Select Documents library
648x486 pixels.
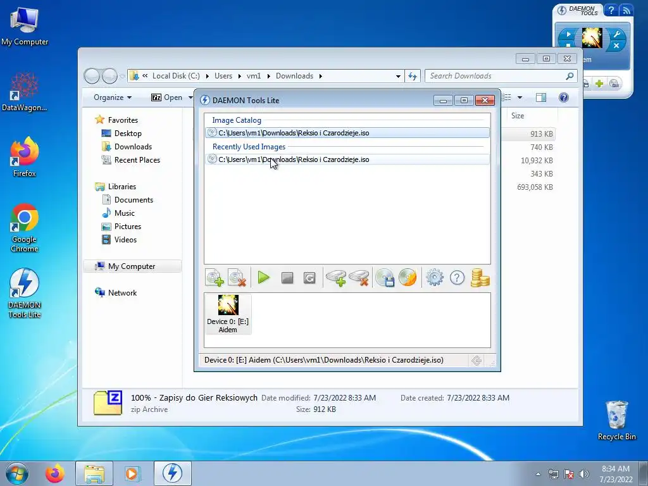134,199
